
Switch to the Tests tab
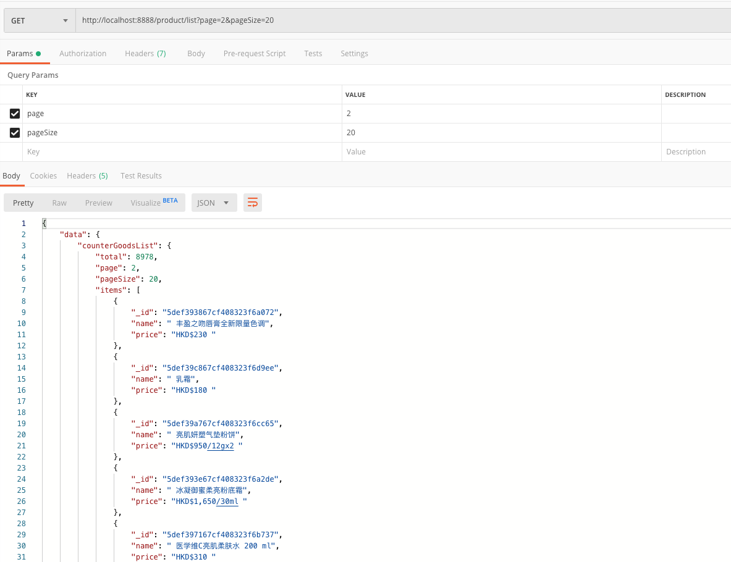click(x=313, y=54)
